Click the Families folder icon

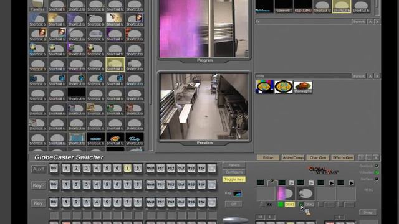[x=37, y=6]
